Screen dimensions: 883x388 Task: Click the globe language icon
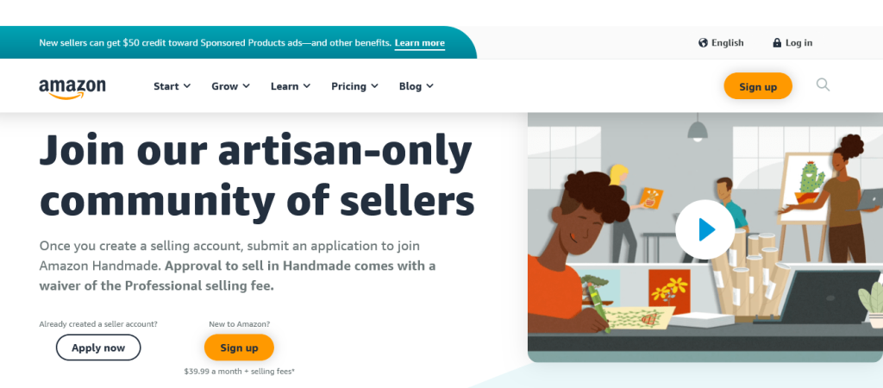pyautogui.click(x=703, y=43)
